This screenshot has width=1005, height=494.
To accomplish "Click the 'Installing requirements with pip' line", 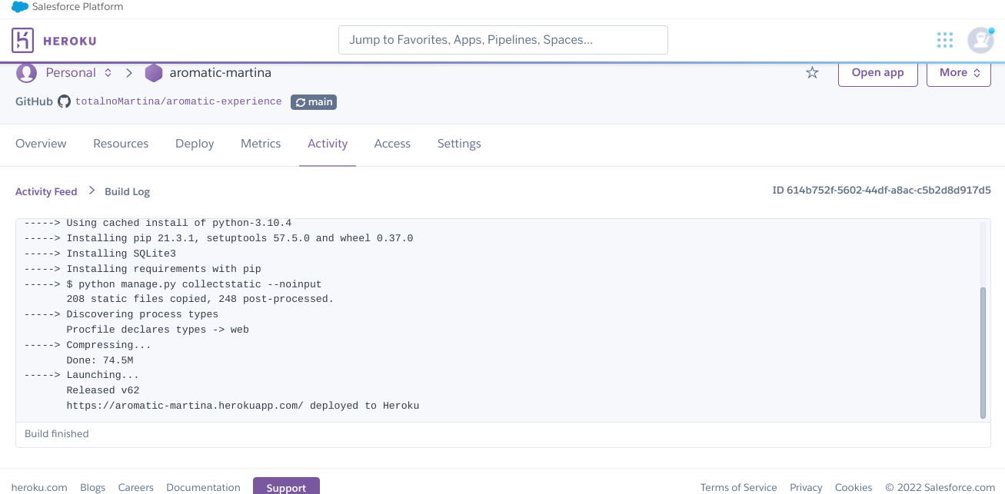I will pyautogui.click(x=142, y=269).
